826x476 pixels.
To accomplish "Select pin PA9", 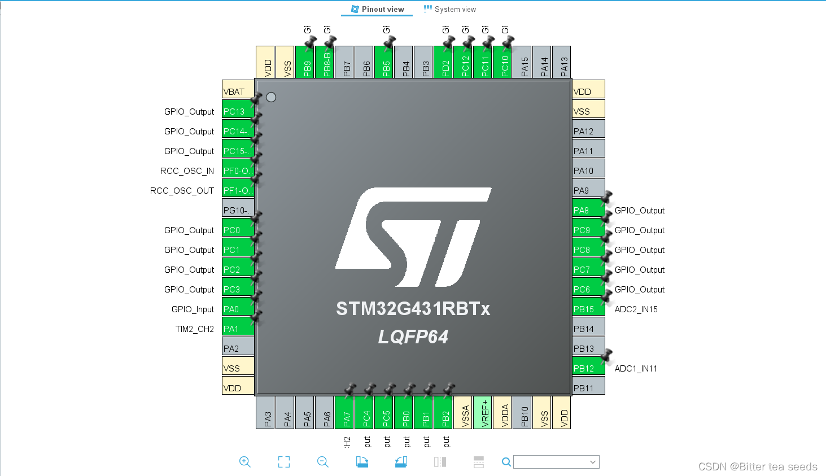I will [588, 188].
